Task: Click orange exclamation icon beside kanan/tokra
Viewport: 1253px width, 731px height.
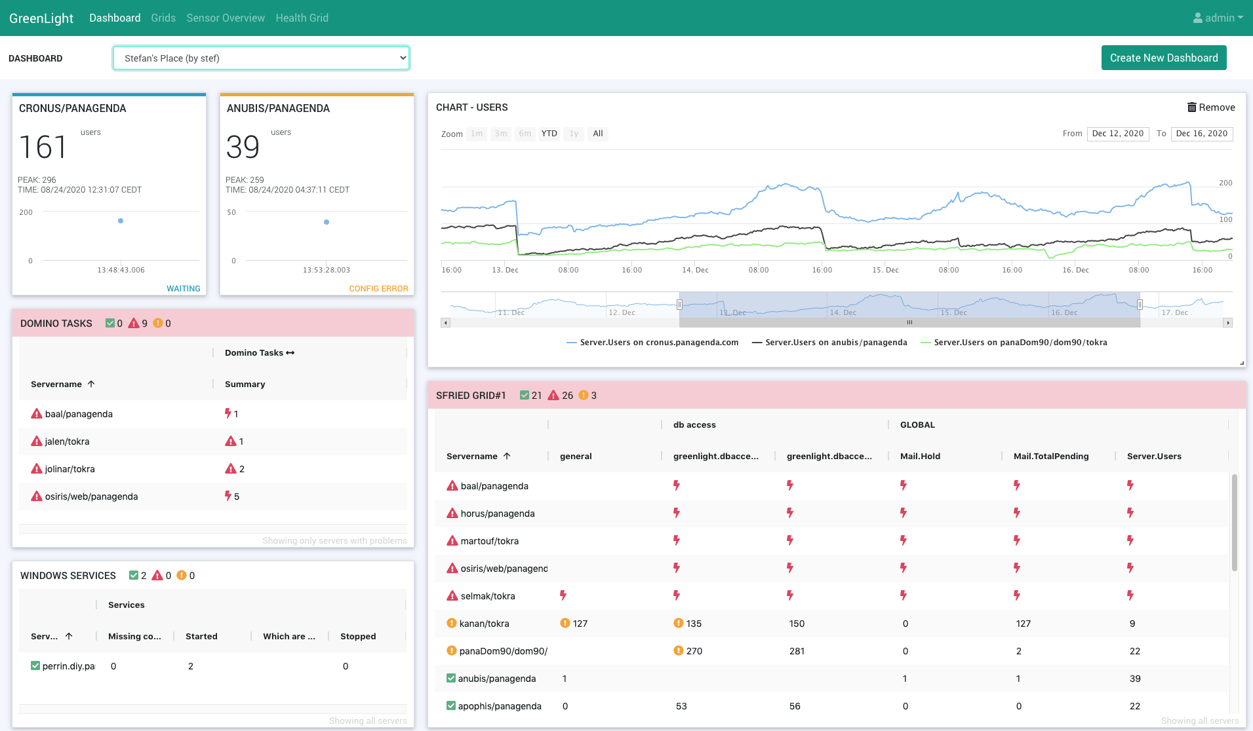Action: click(452, 624)
